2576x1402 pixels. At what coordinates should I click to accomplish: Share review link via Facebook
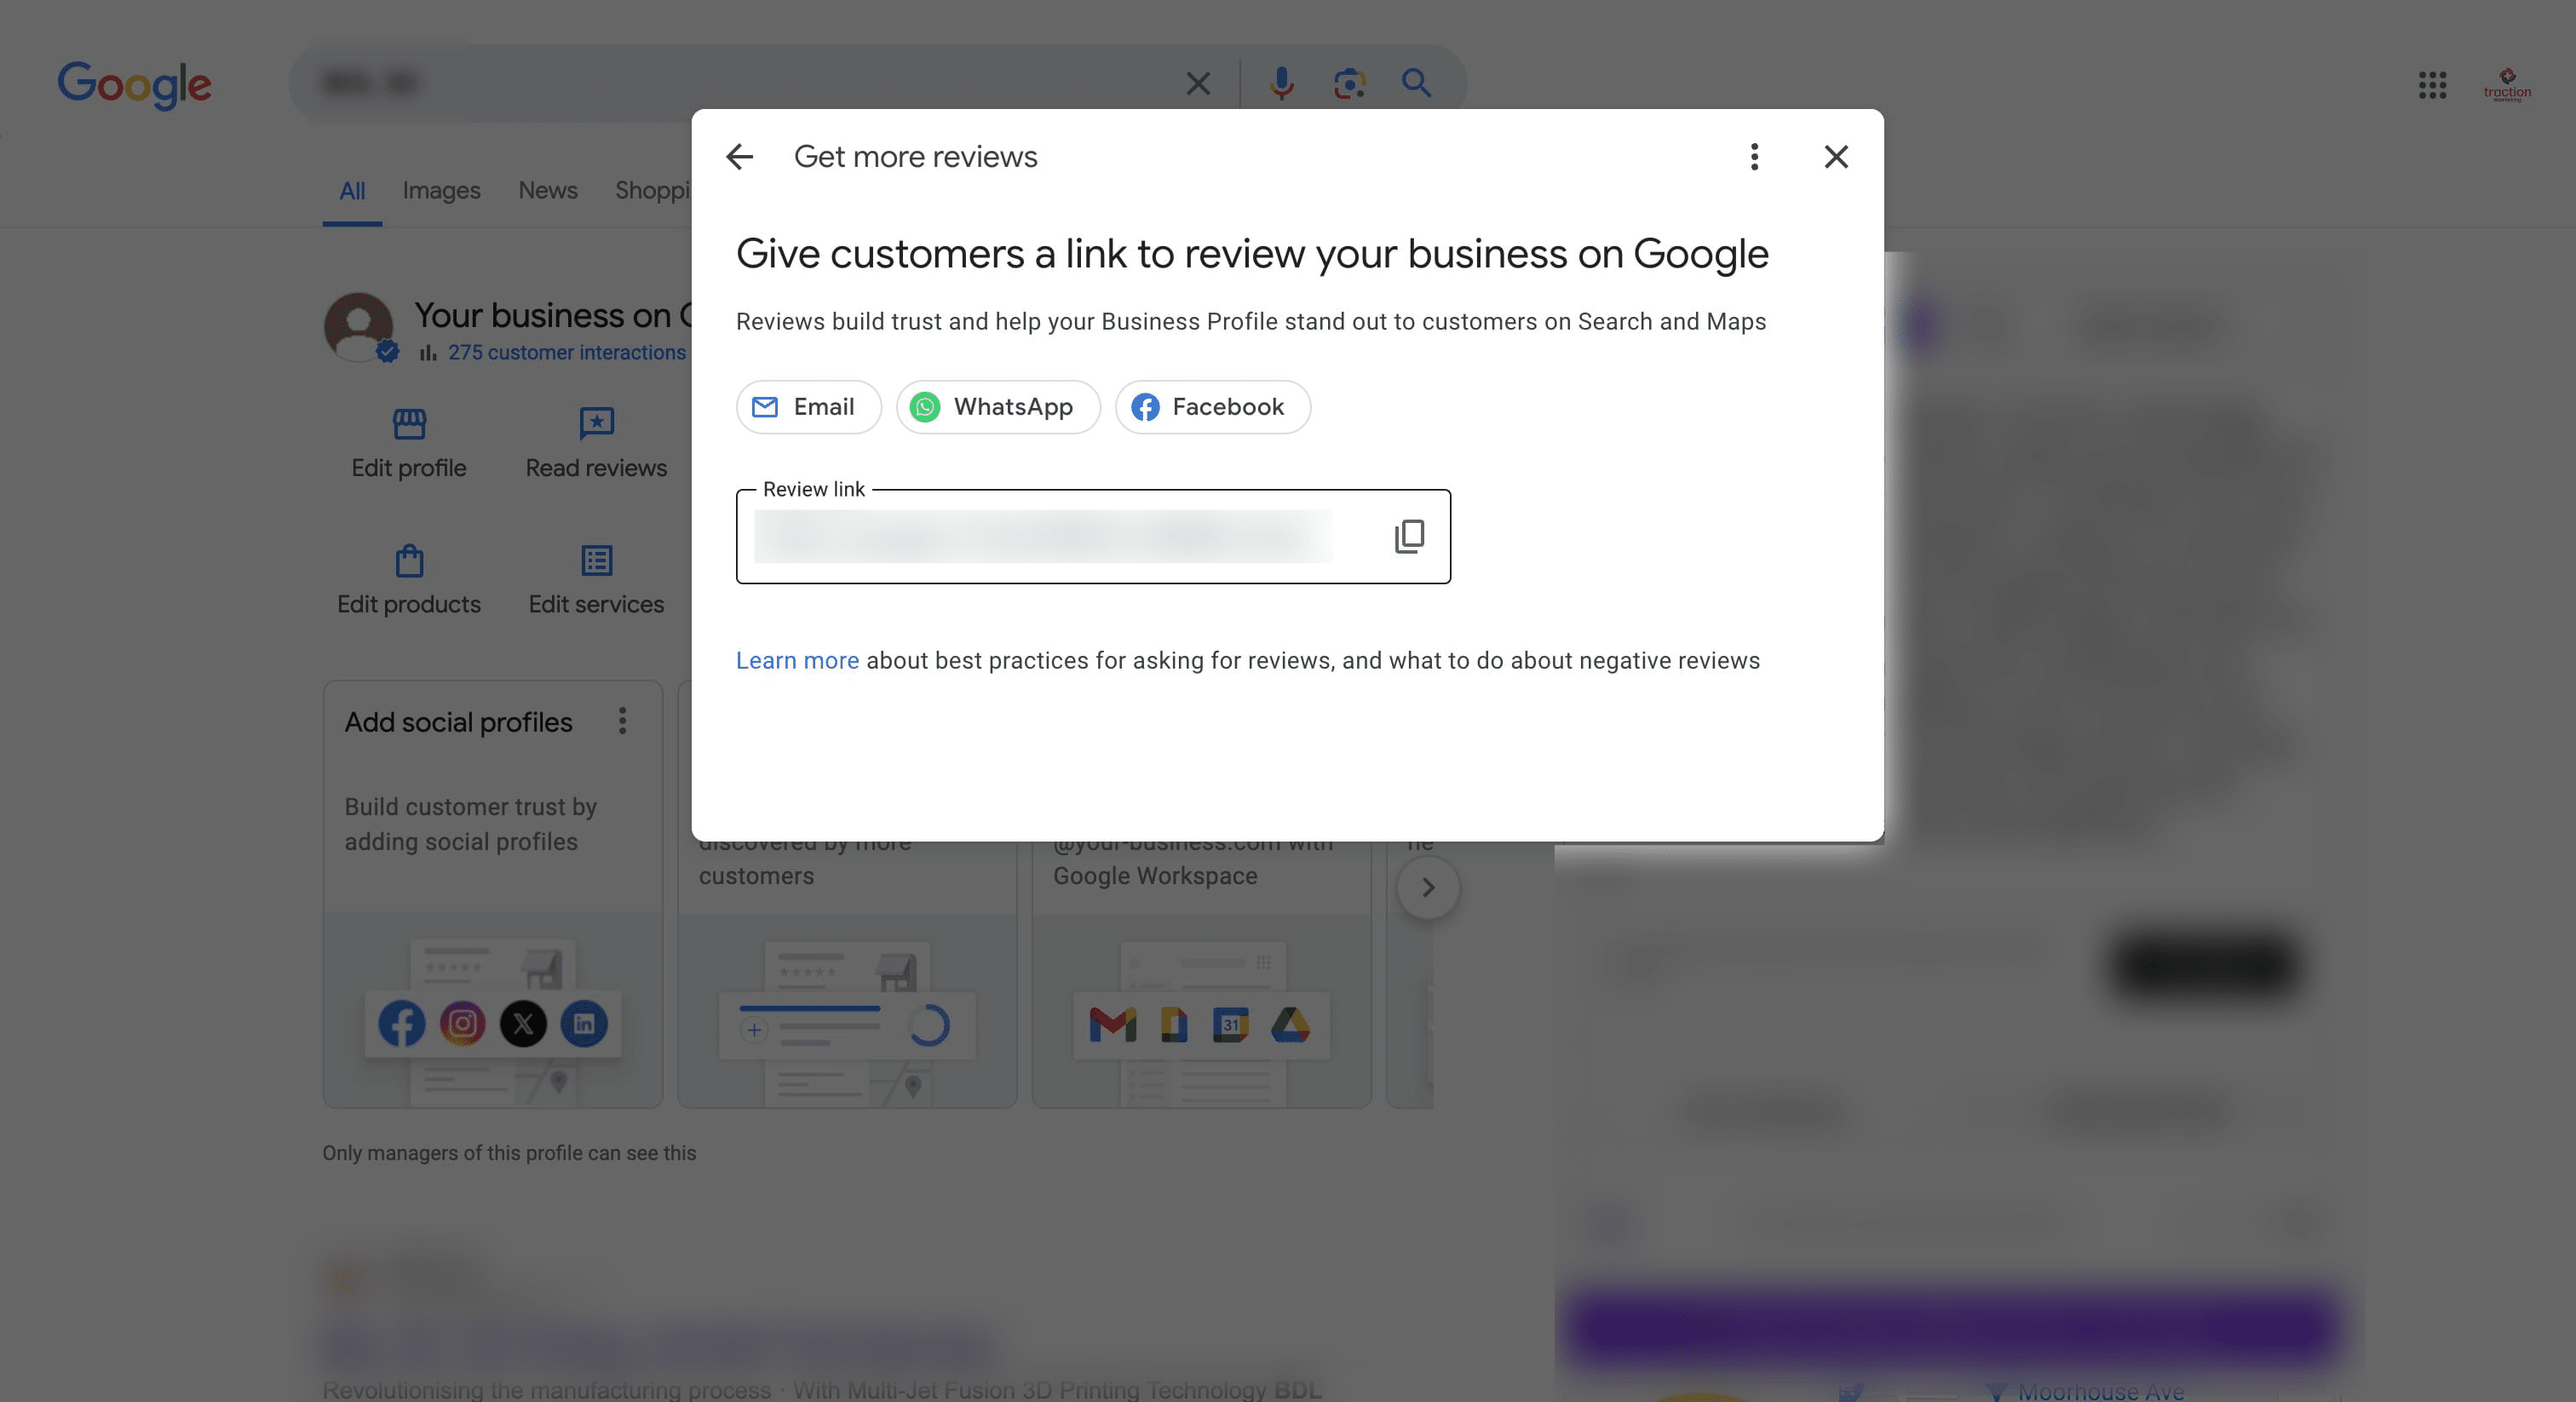pos(1212,407)
